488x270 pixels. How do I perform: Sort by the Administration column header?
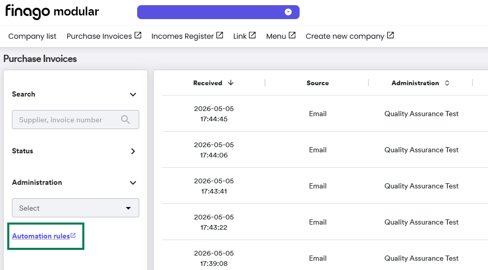[415, 83]
